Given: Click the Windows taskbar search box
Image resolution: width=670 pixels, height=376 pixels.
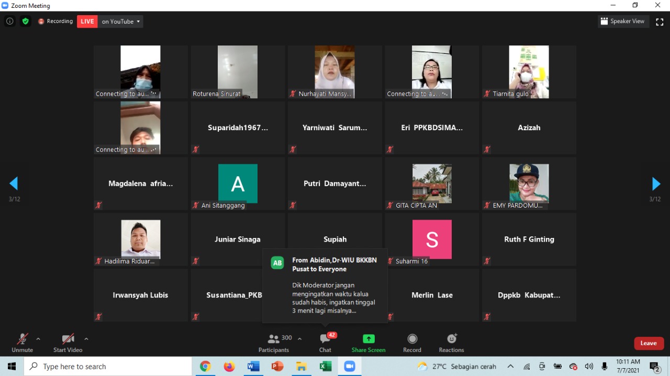Looking at the screenshot, I should coord(108,367).
